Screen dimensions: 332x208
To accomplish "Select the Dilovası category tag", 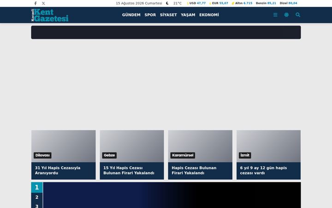I will [x=42, y=155].
